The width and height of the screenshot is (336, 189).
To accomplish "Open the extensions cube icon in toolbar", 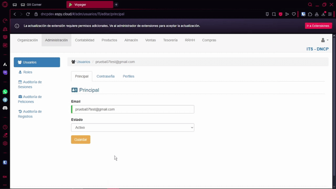I will [310, 14].
